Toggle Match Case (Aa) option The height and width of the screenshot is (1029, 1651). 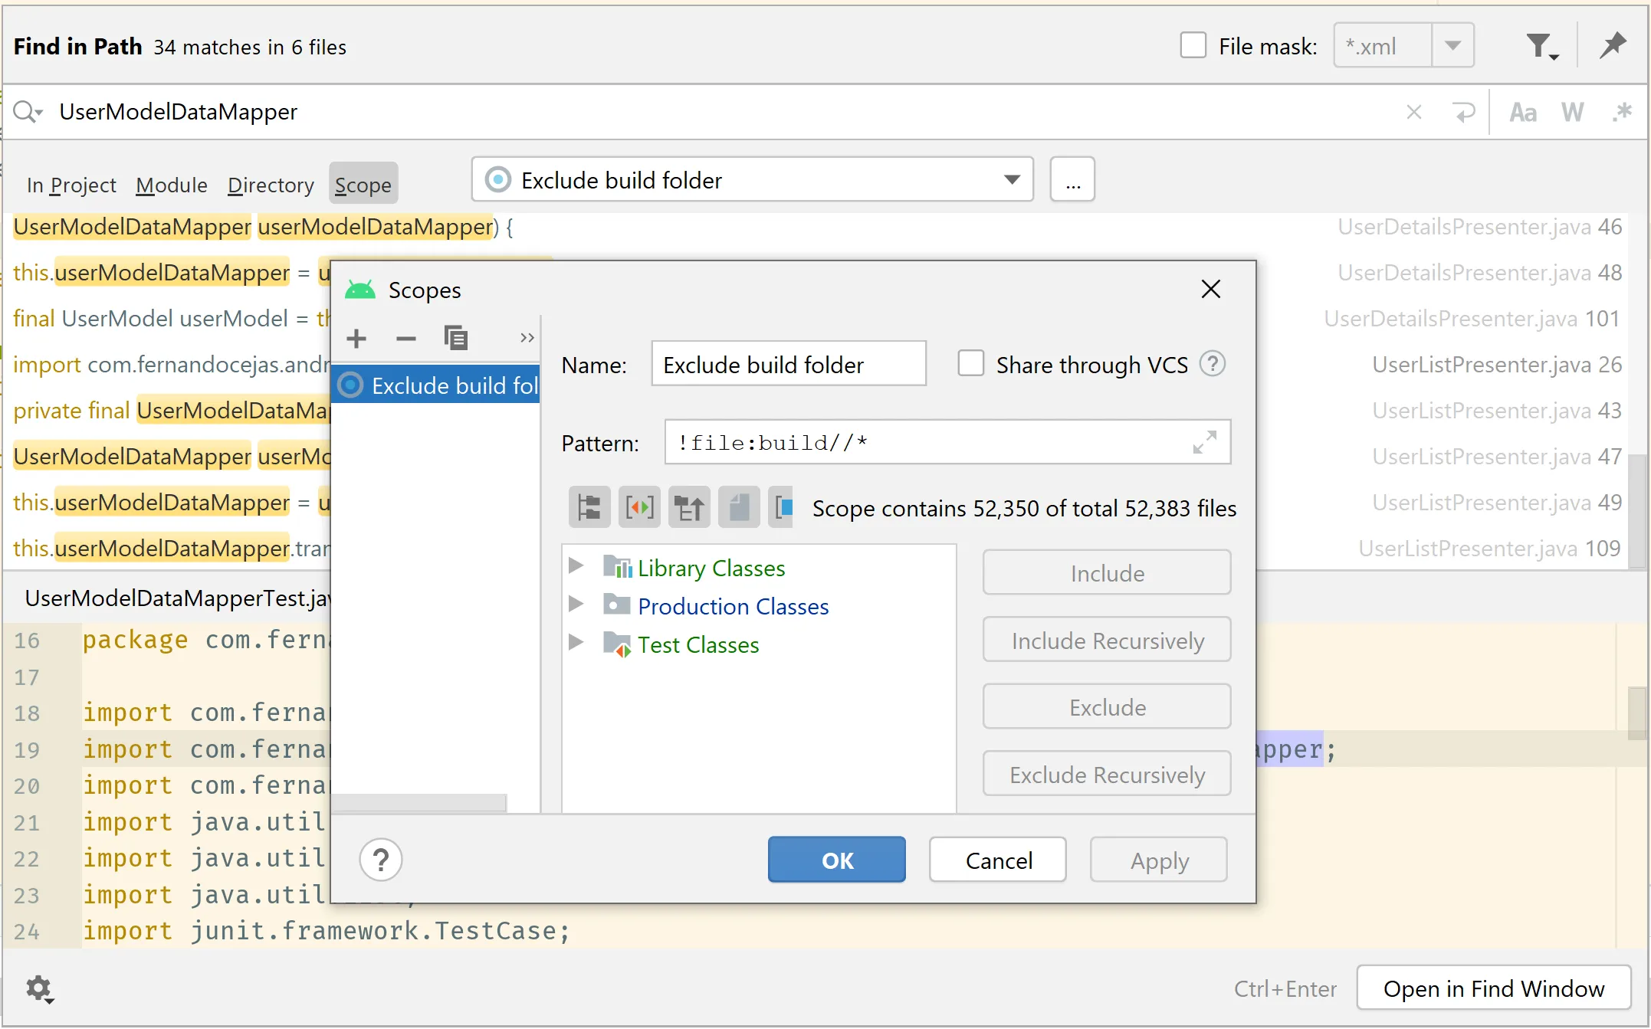pos(1522,113)
